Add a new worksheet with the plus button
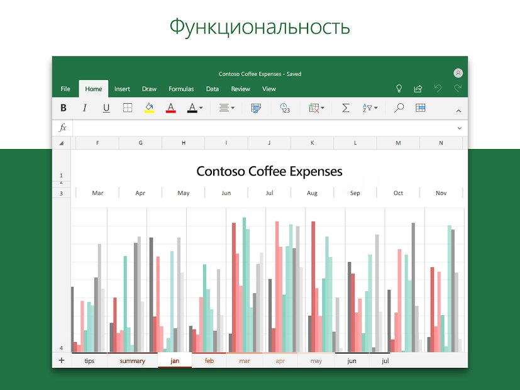This screenshot has width=520, height=390. point(61,360)
